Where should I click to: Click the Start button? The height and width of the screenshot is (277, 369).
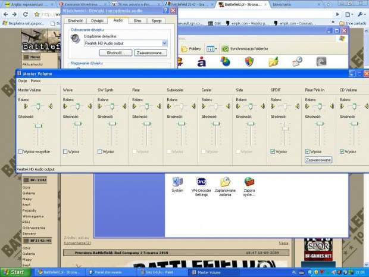coord(15,272)
